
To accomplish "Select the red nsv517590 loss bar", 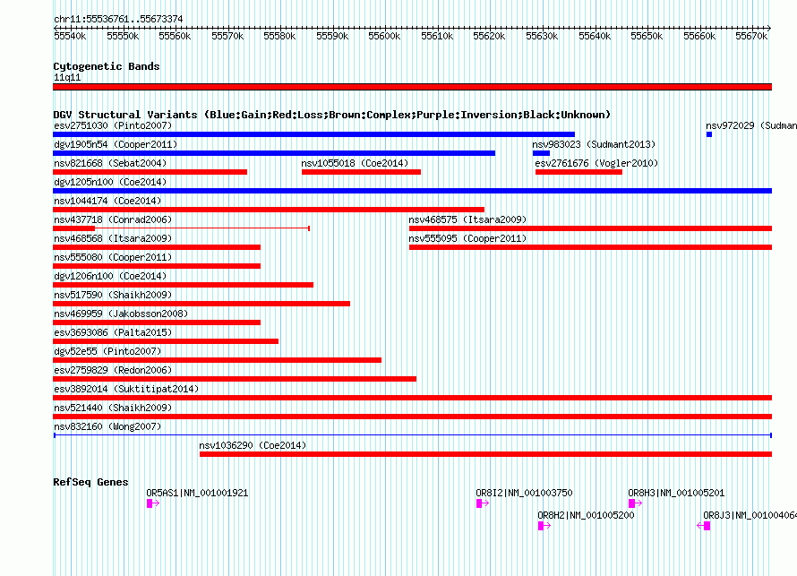I will coord(201,304).
